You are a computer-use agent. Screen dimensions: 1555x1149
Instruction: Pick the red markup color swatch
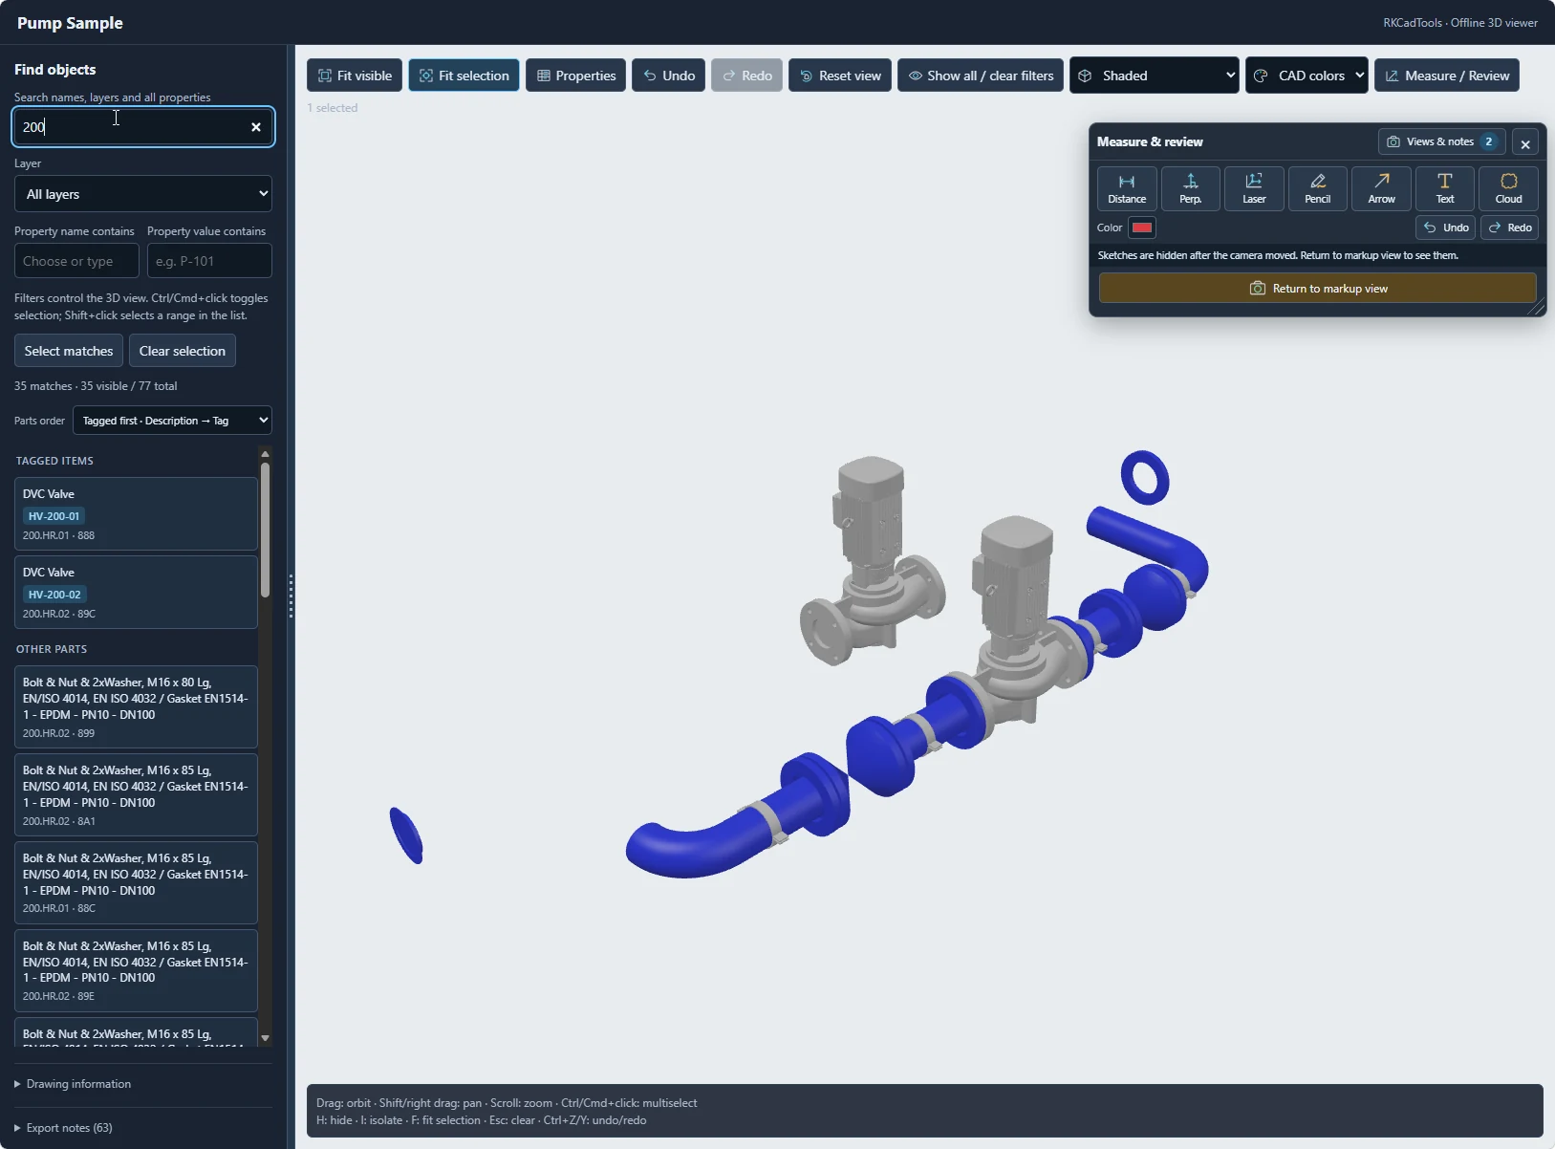(x=1142, y=228)
